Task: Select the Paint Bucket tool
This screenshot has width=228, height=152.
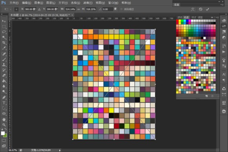Action: point(4,81)
